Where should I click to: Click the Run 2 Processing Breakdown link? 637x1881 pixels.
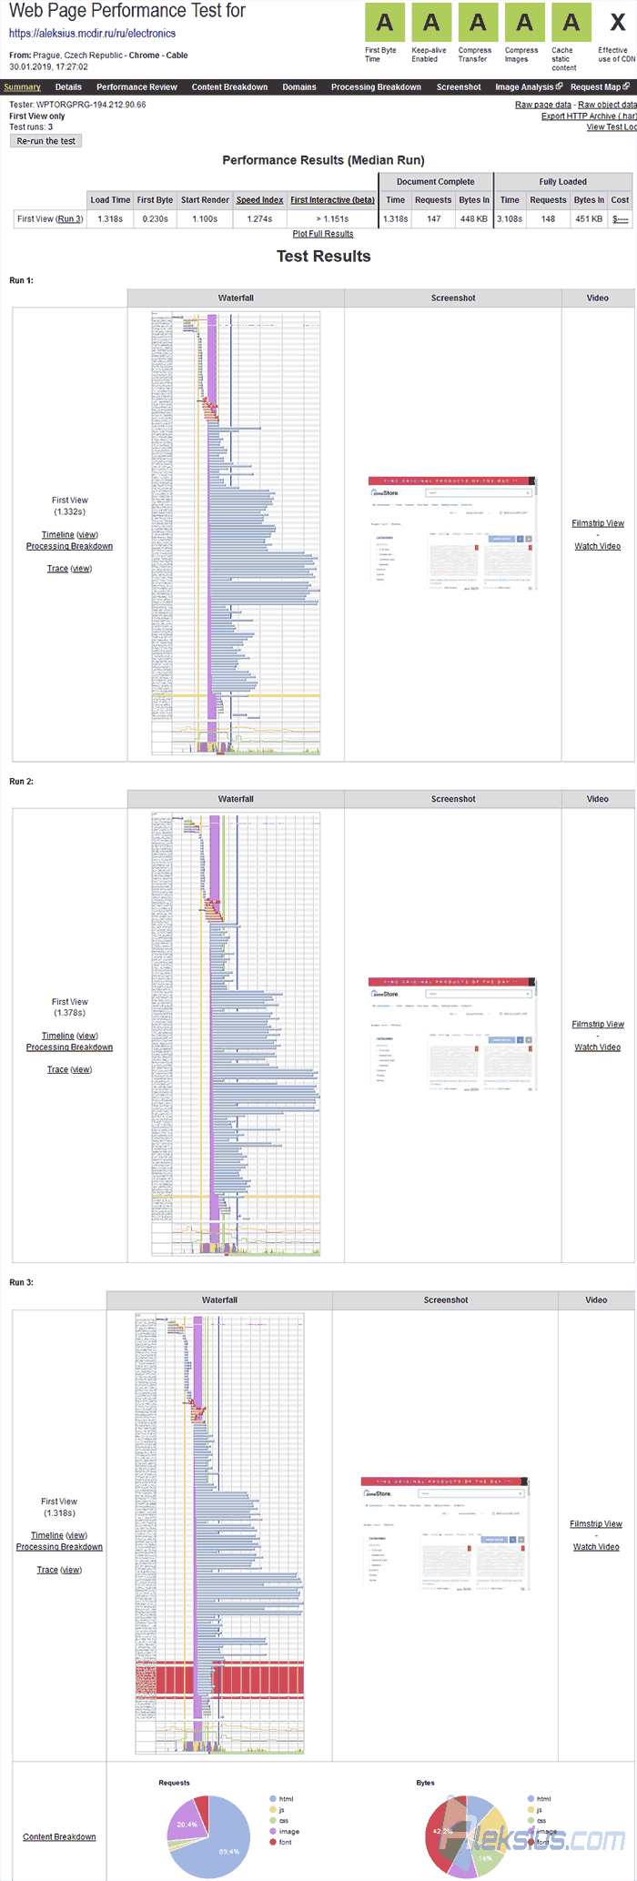pos(69,1047)
